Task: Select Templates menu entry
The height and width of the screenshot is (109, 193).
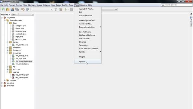Action: tap(88, 45)
